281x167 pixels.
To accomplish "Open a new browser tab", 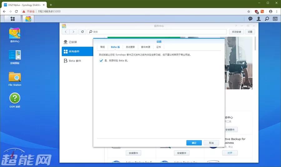I will coord(51,5).
